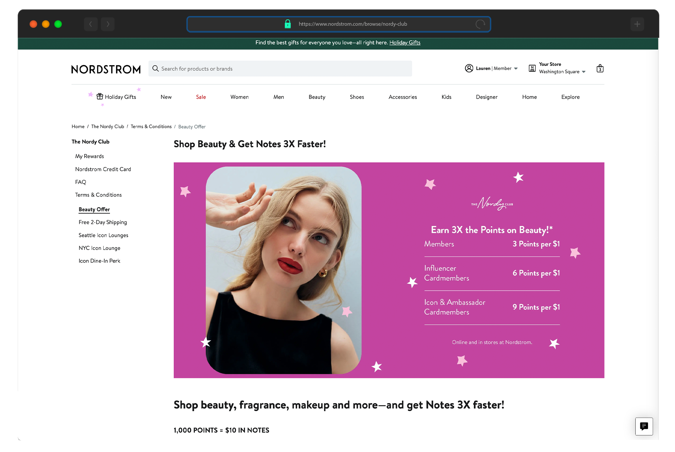This screenshot has width=675, height=452.
Task: Click the Holiday Gifts banner link
Action: [x=405, y=42]
